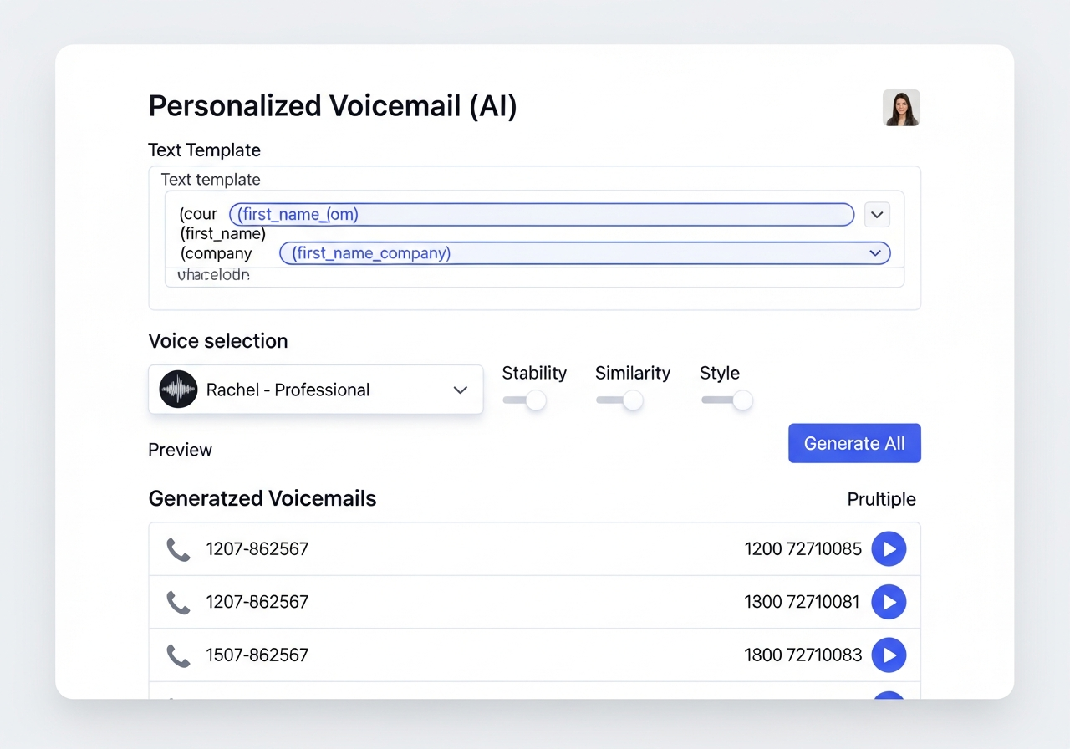Click the Prultiple option

[x=882, y=499]
